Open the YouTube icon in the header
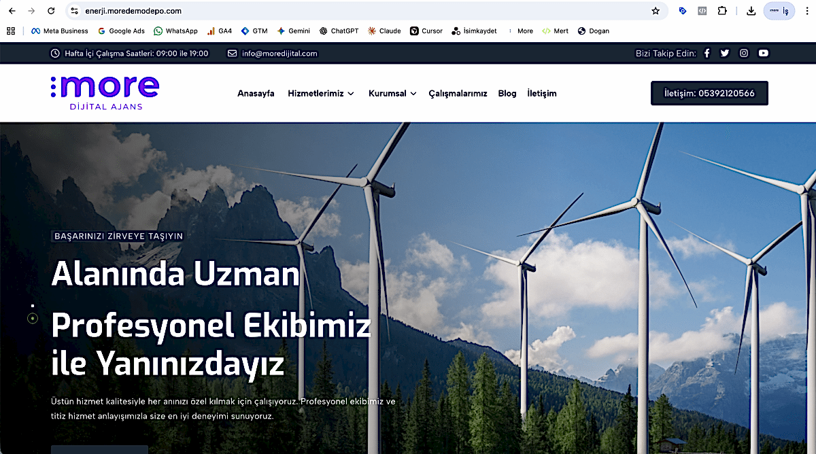 (x=763, y=53)
